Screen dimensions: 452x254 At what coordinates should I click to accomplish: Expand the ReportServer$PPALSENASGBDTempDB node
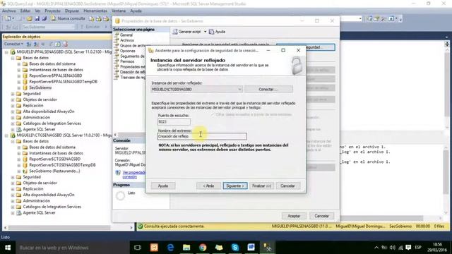[19, 82]
